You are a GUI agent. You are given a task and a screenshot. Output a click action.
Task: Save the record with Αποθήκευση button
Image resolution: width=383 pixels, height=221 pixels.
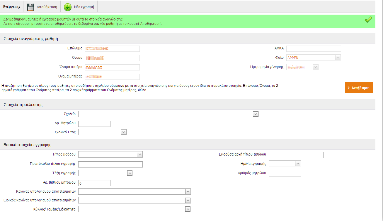[42, 7]
